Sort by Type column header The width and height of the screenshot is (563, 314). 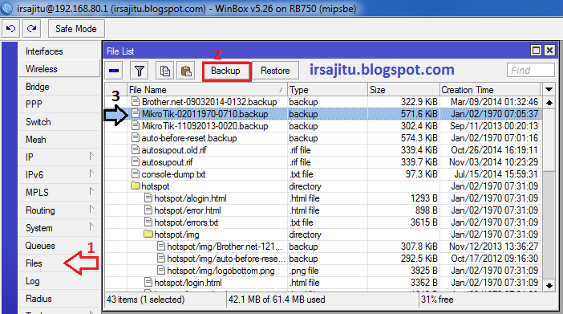click(x=327, y=90)
